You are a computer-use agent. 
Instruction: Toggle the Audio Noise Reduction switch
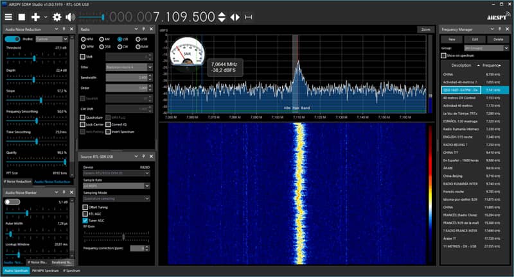coord(12,39)
